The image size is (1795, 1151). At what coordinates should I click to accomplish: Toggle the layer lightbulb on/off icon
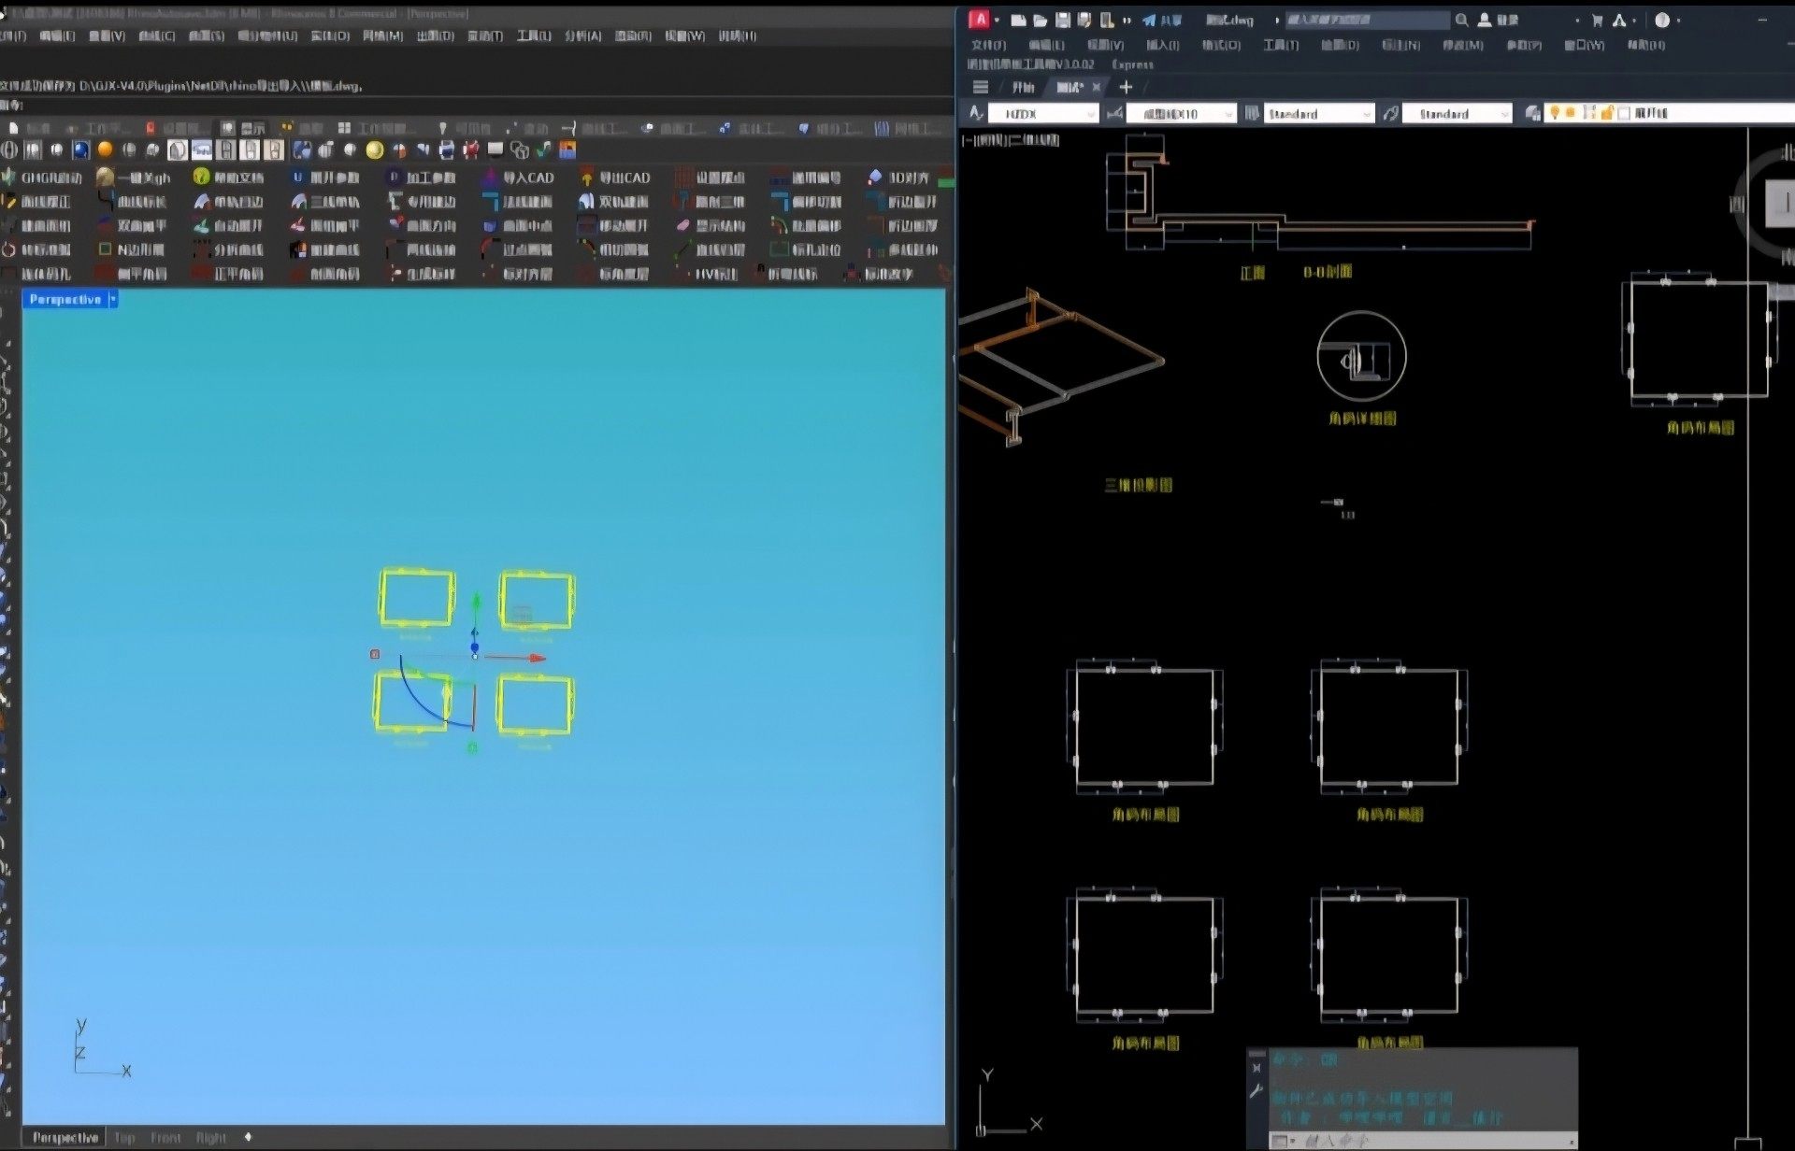pos(1555,113)
